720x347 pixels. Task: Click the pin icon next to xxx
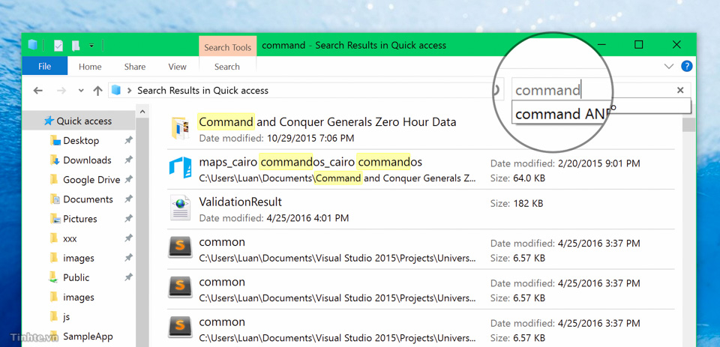pyautogui.click(x=128, y=238)
